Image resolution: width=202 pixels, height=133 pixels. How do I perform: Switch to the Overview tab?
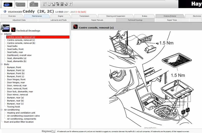[x=12, y=16]
